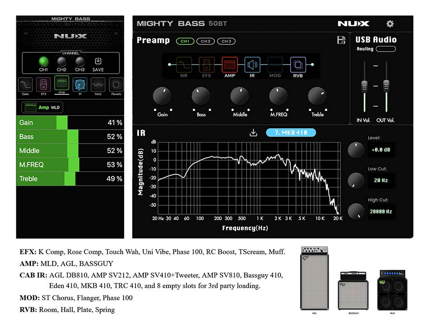
Task: Switch to the CH3 preamp tab
Action: click(226, 41)
